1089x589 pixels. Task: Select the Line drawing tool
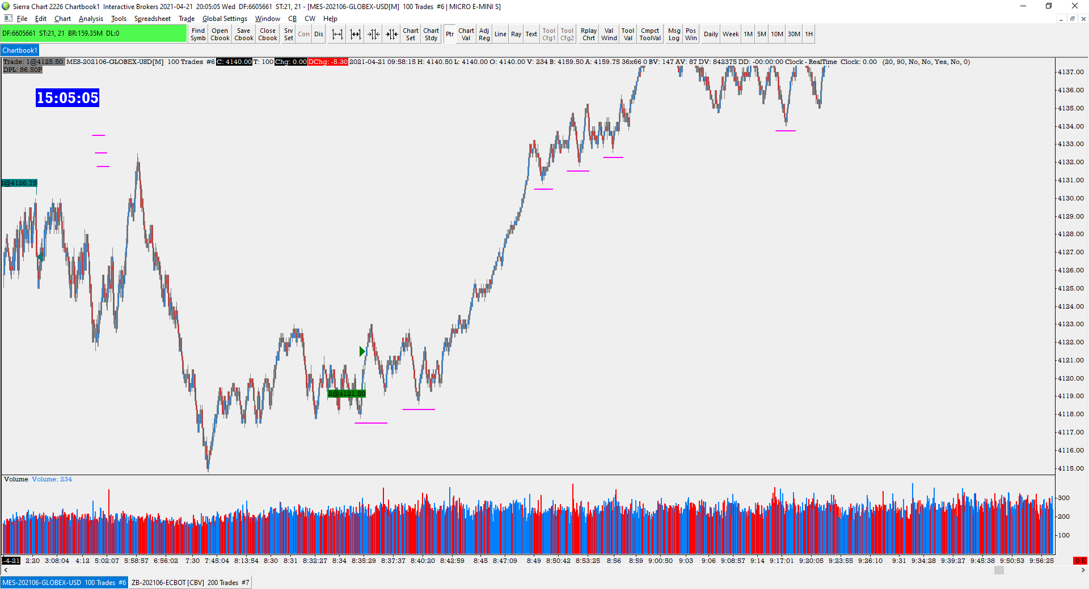pos(500,34)
